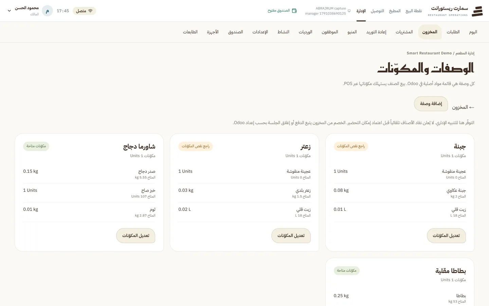The width and height of the screenshot is (489, 306).
Task: Select the المخزون tab
Action: click(430, 32)
